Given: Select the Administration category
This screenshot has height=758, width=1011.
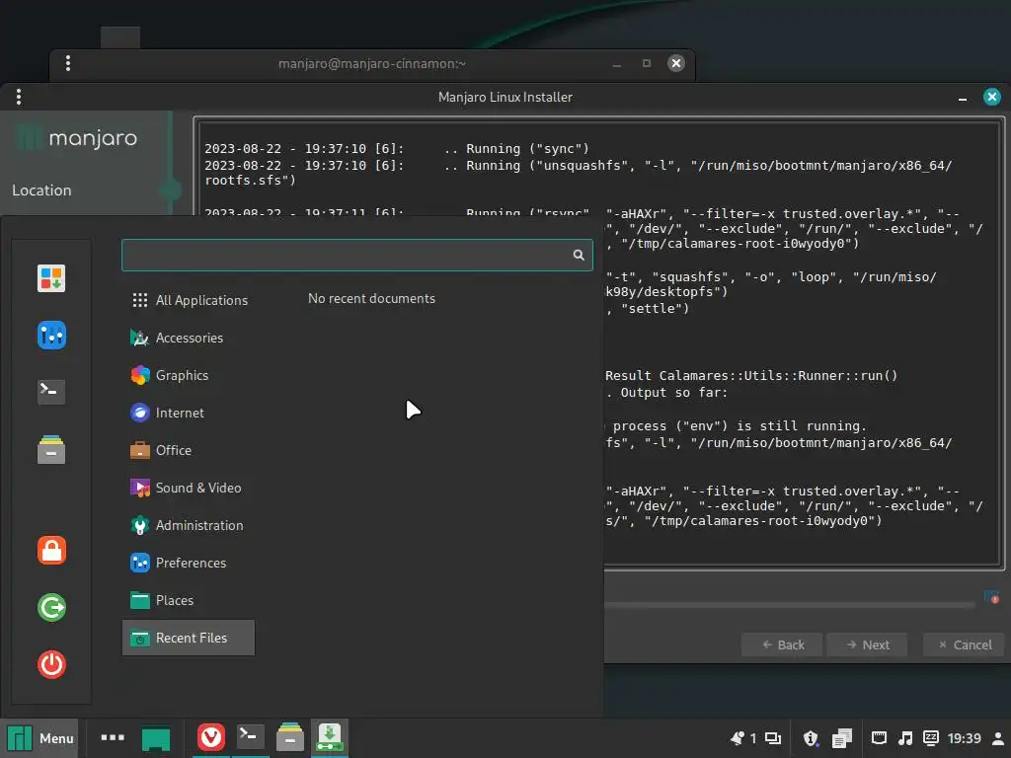Looking at the screenshot, I should pyautogui.click(x=189, y=525).
